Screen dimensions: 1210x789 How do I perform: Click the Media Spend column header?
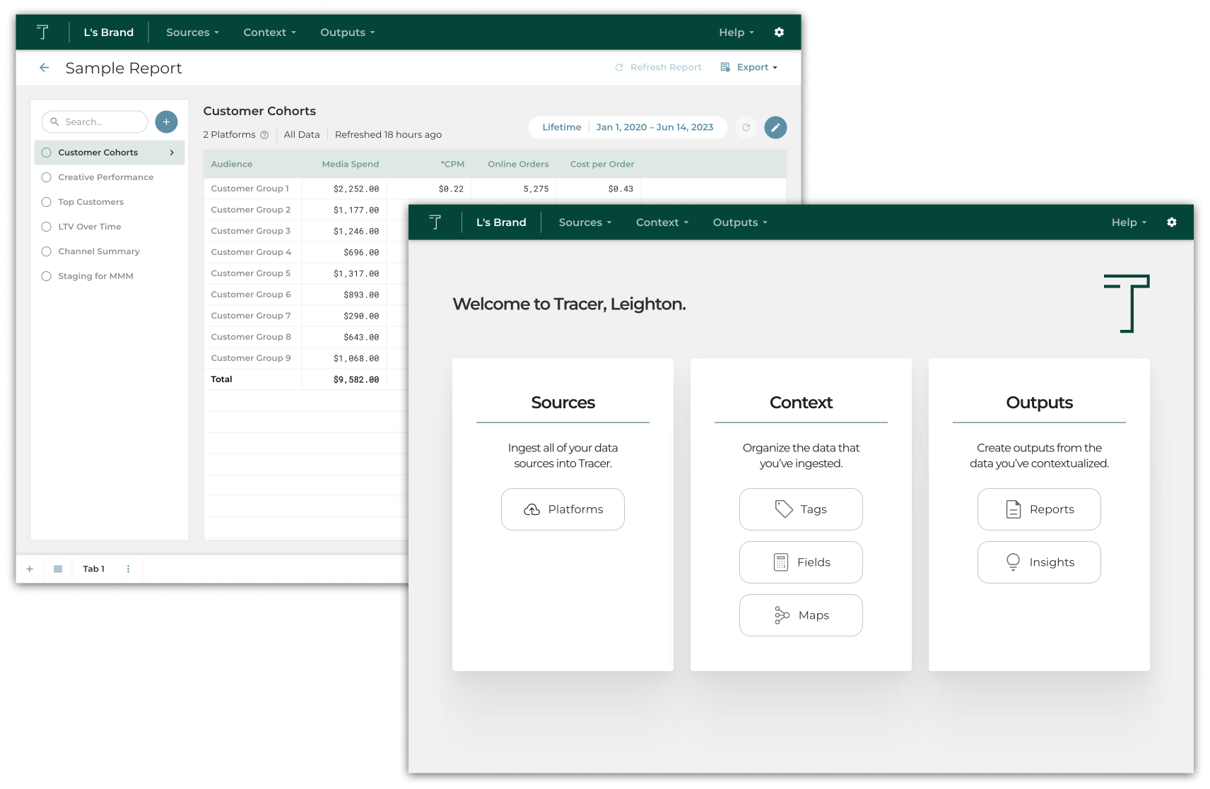tap(351, 164)
